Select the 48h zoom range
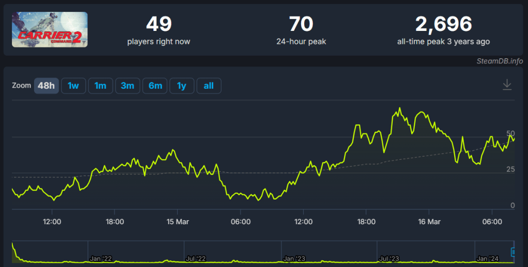 tap(46, 86)
